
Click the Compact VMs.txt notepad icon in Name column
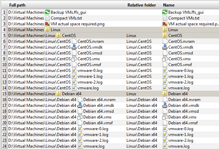[x=165, y=18]
